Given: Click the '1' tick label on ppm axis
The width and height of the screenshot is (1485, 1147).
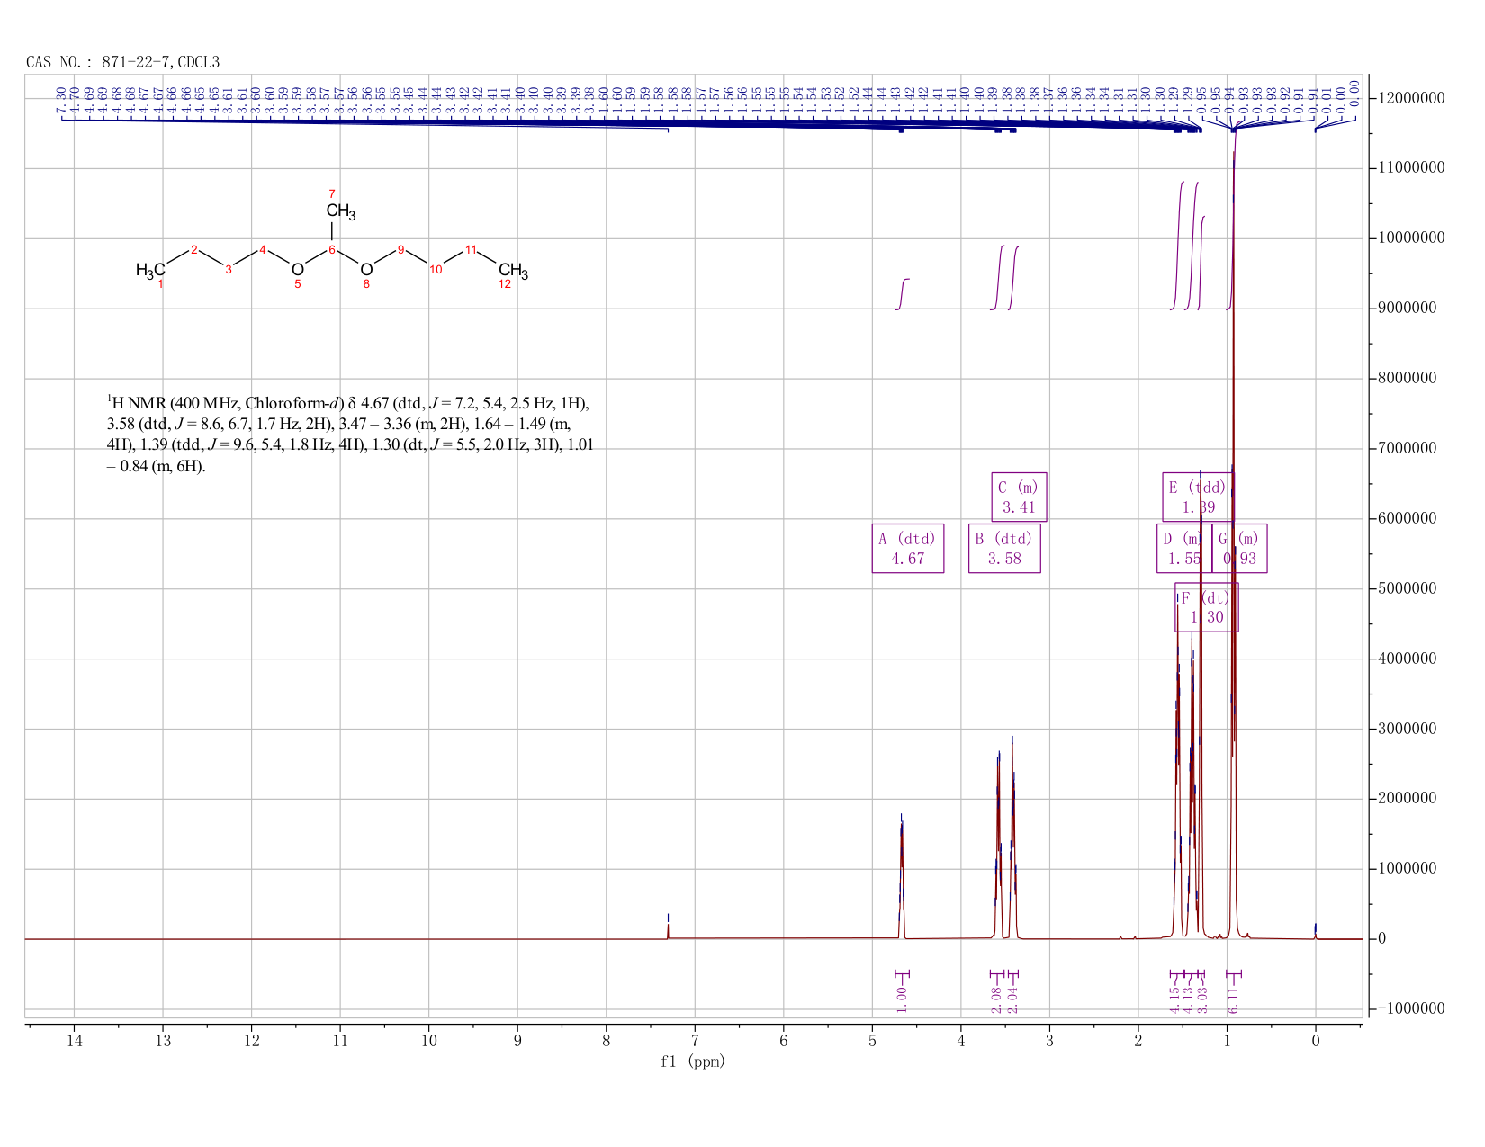Looking at the screenshot, I should point(1228,1041).
